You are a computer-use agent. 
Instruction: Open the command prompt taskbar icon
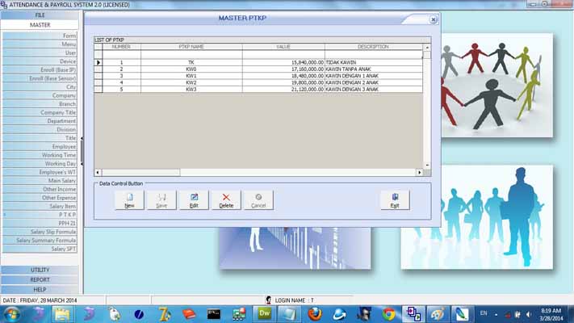tap(213, 314)
